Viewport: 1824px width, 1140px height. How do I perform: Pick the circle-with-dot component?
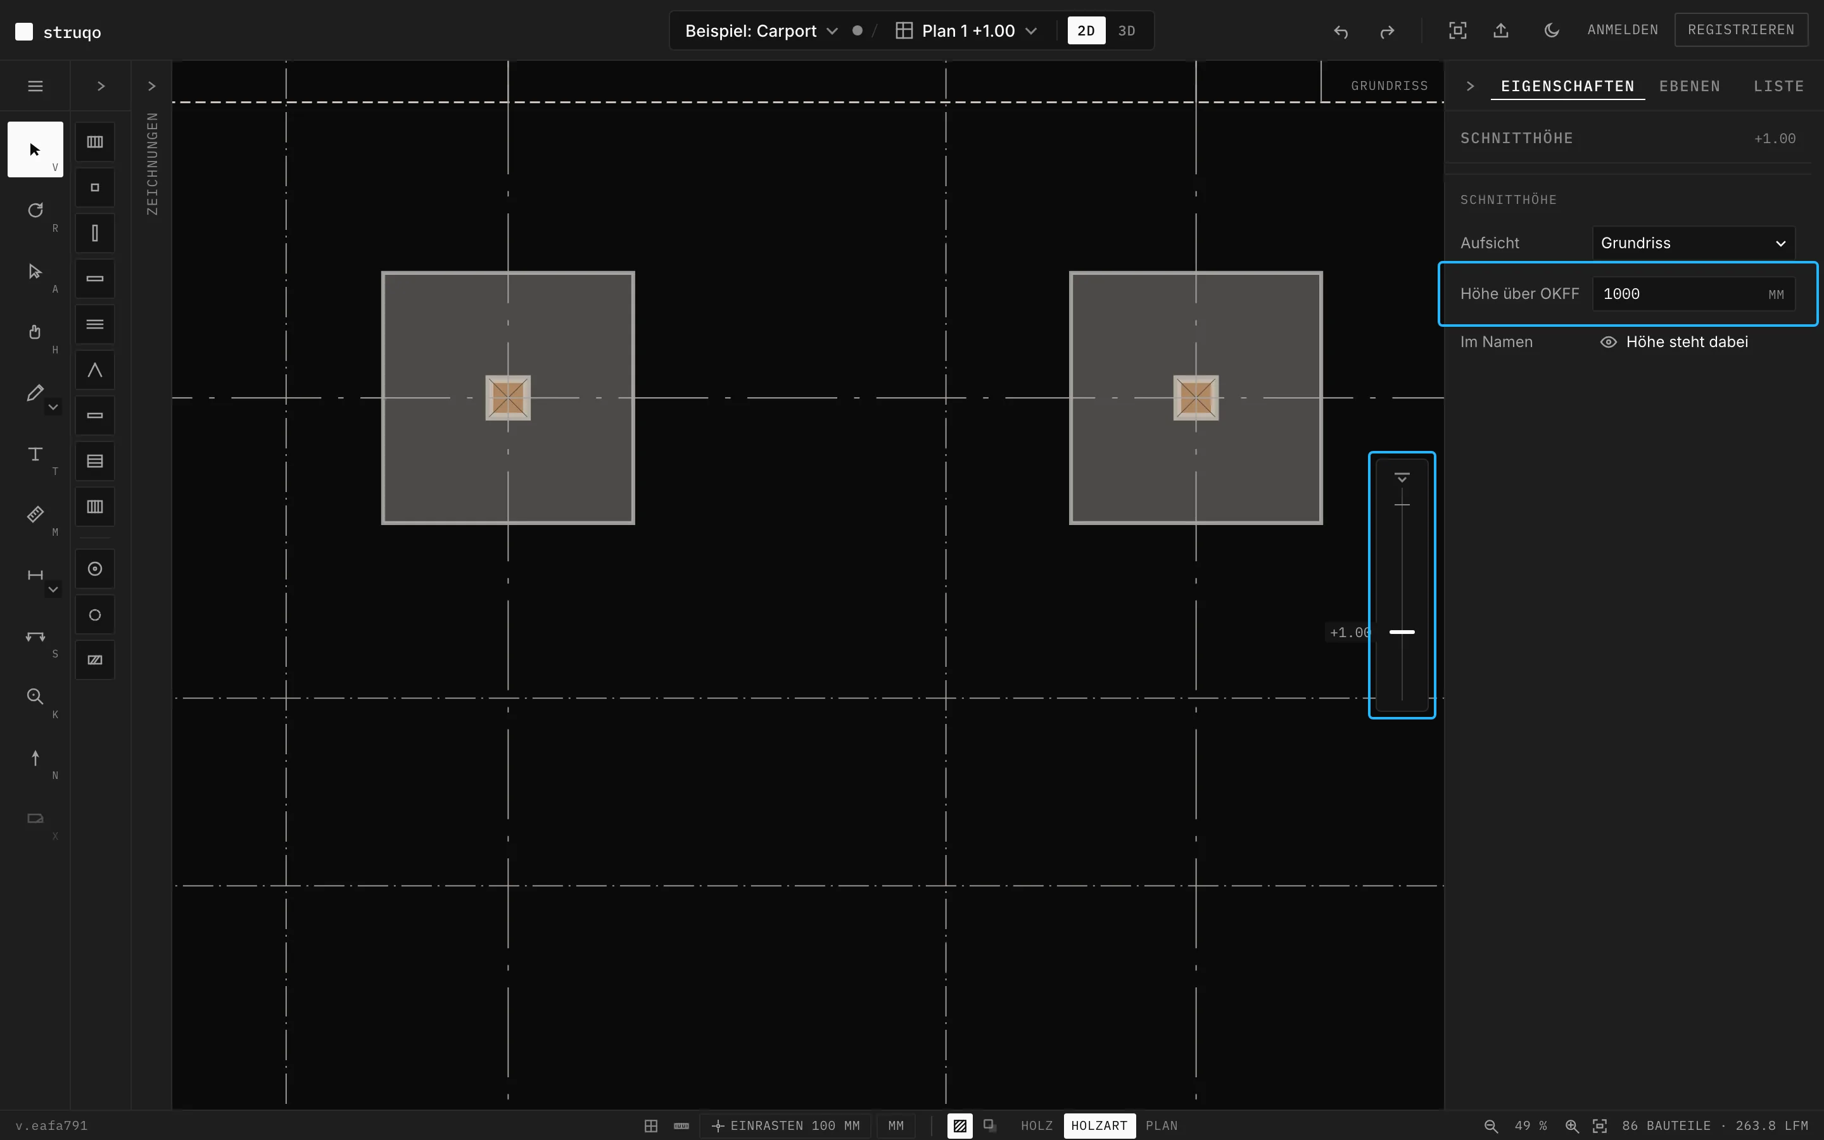click(x=95, y=569)
